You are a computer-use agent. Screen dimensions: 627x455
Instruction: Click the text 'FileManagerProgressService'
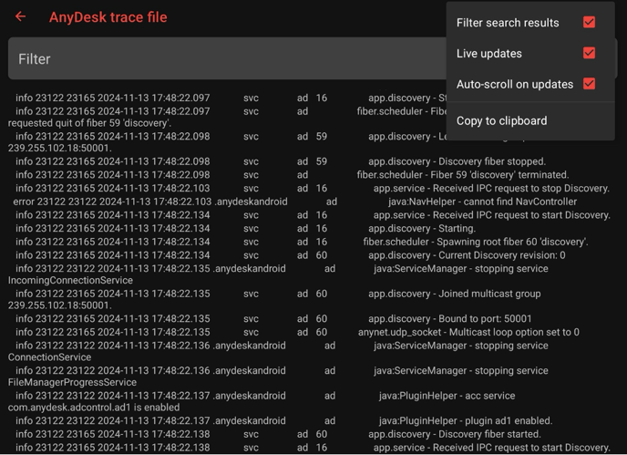[72, 383]
